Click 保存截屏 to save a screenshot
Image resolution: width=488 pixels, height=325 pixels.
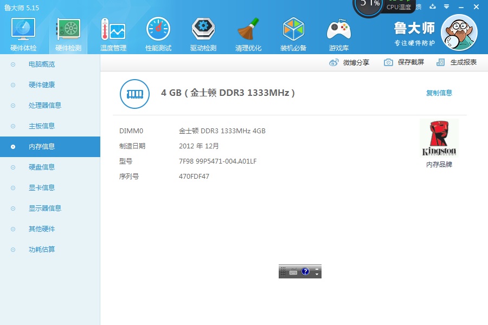(x=404, y=62)
